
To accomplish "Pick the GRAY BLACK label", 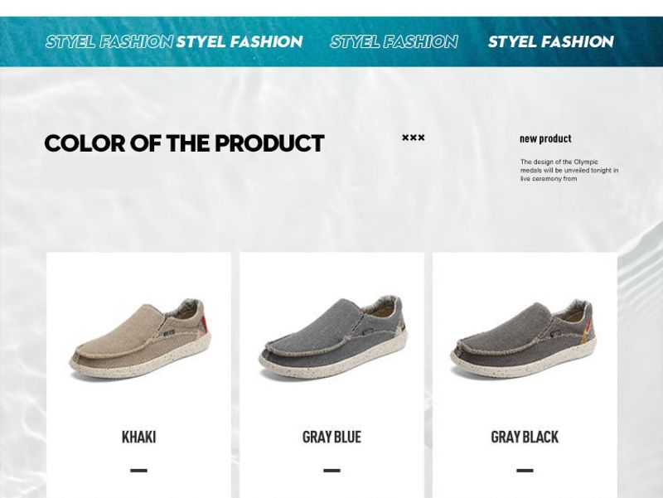I will [x=525, y=437].
